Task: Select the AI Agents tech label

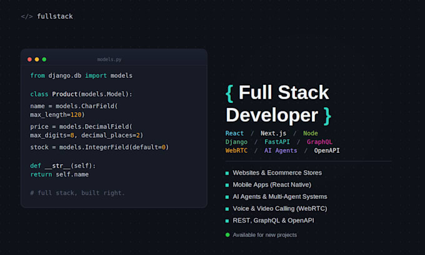Action: point(281,151)
